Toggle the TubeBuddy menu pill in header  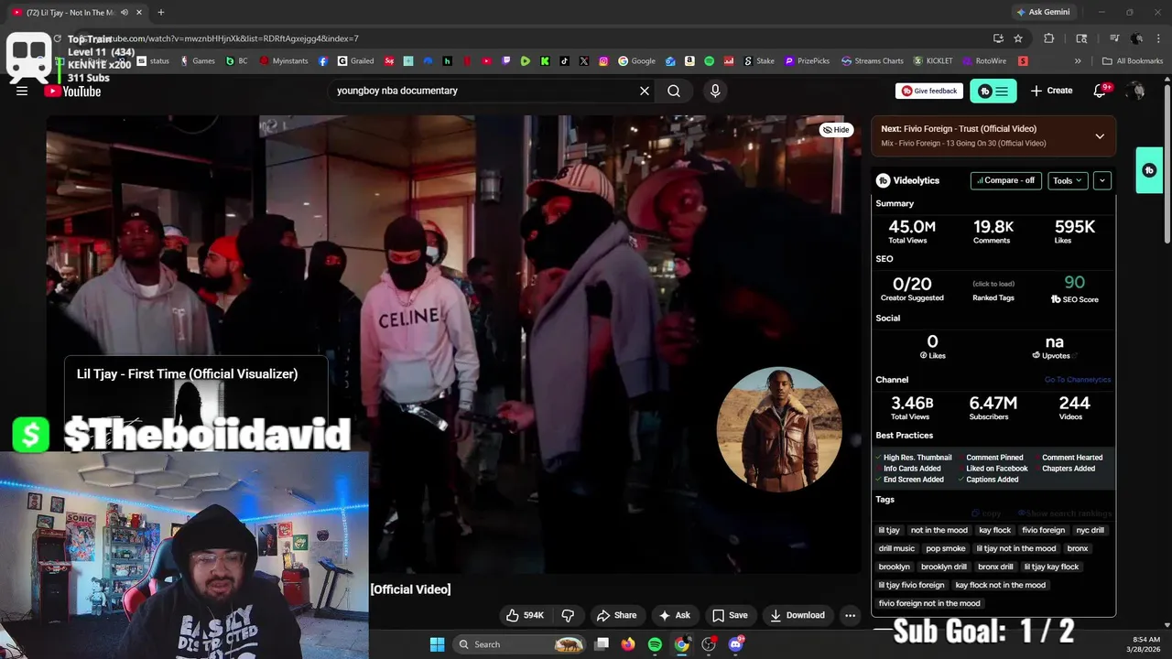993,91
